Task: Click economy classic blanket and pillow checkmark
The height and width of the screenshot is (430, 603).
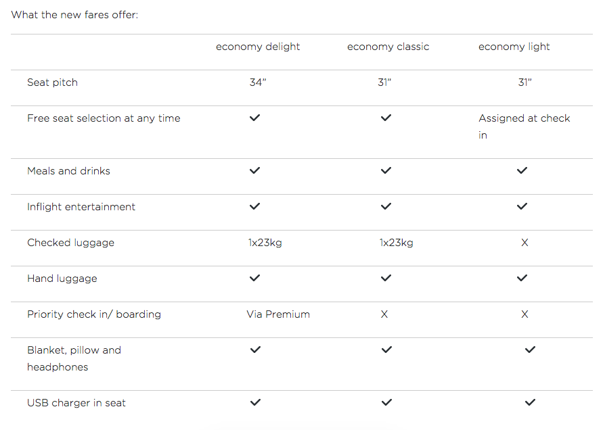Action: pyautogui.click(x=386, y=350)
